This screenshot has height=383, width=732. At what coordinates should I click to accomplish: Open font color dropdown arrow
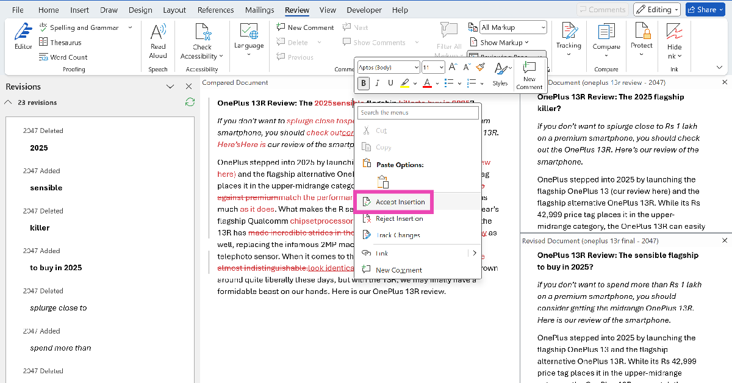pos(437,84)
